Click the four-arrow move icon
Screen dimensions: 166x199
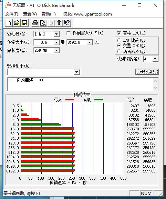pos(51,23)
